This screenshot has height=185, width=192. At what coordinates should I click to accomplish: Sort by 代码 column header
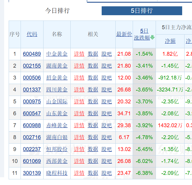tap(32, 34)
